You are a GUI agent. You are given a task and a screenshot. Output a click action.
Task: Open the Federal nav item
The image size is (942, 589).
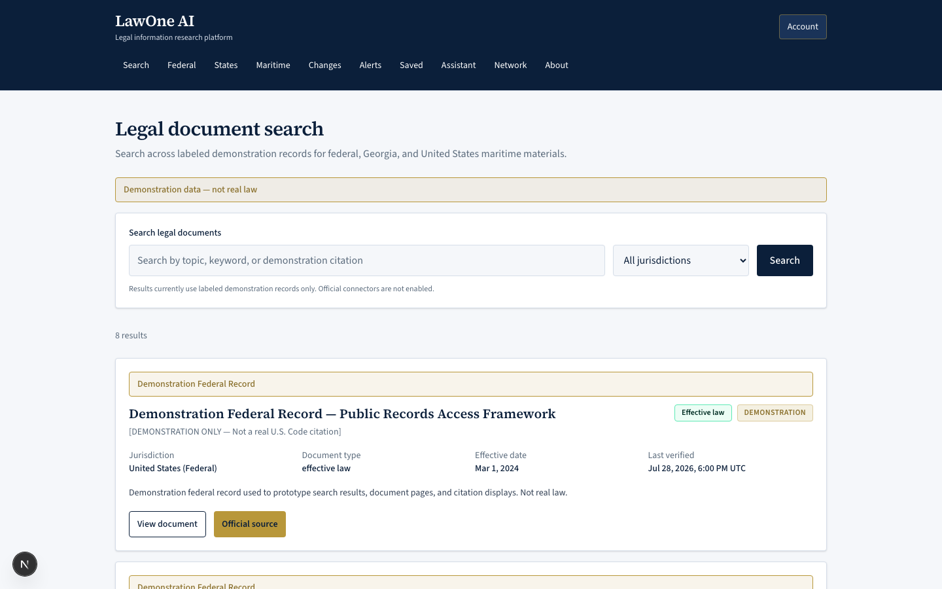[x=182, y=65]
